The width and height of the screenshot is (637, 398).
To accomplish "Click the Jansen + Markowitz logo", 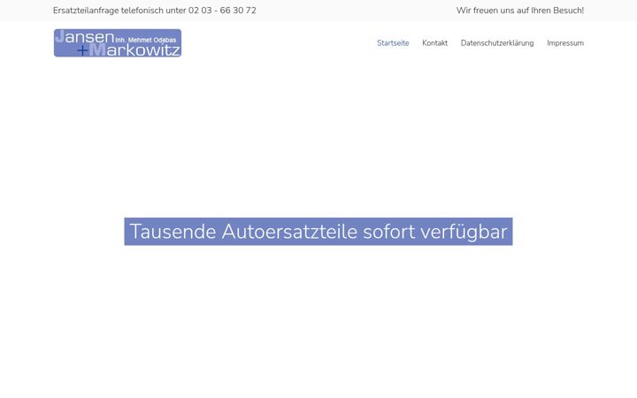I will 118,43.
